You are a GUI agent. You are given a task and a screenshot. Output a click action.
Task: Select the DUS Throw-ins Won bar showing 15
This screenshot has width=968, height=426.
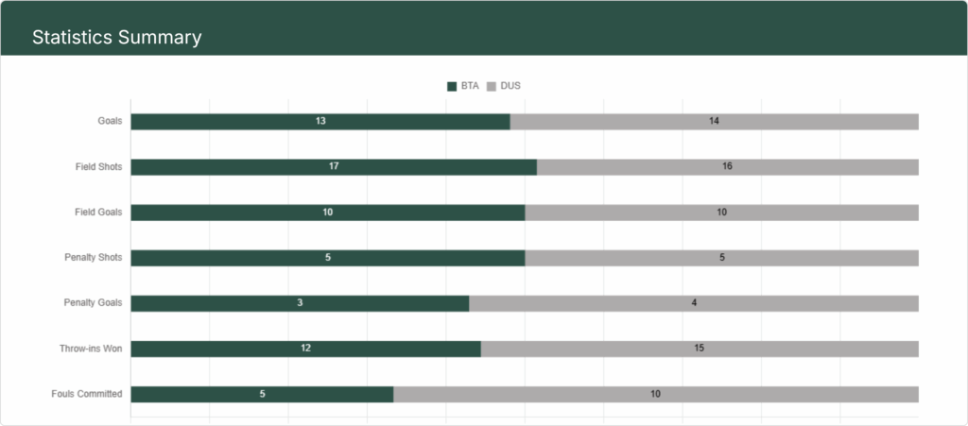point(700,349)
